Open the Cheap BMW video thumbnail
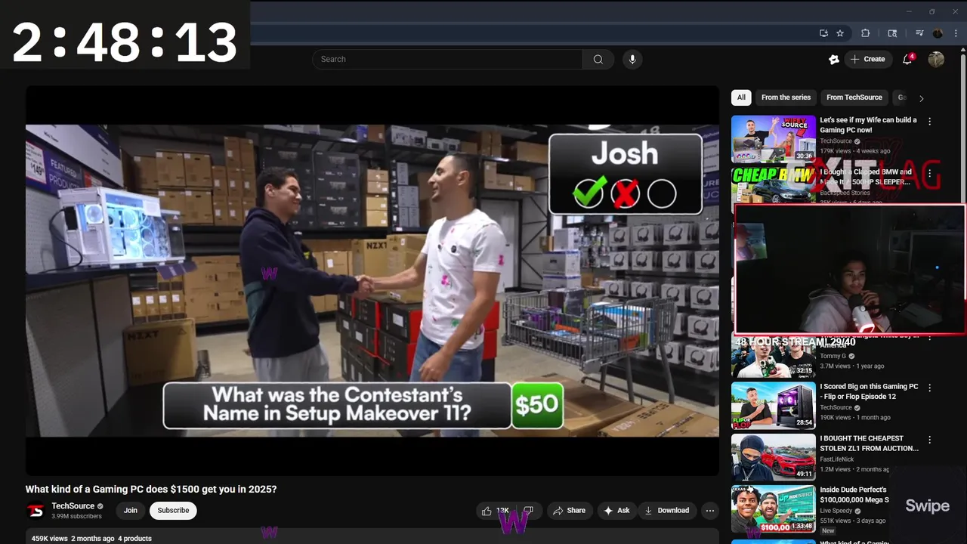 click(x=774, y=184)
